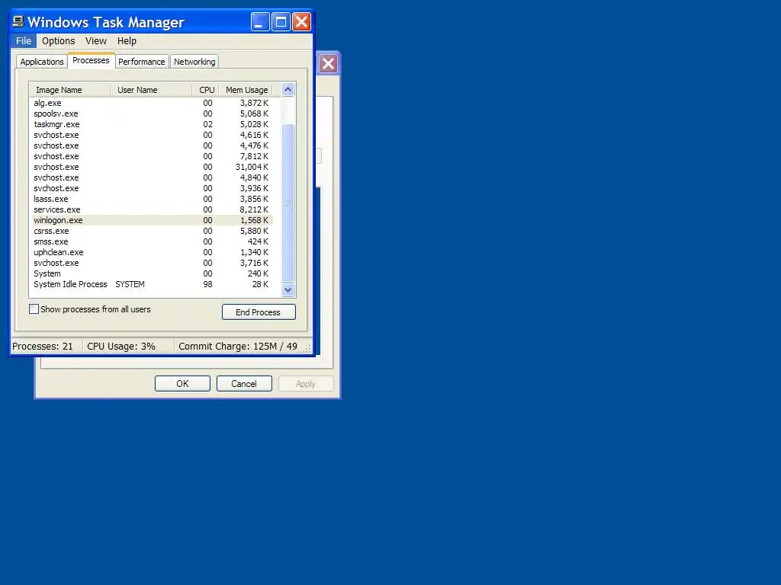Click OK in the background dialog

click(182, 384)
